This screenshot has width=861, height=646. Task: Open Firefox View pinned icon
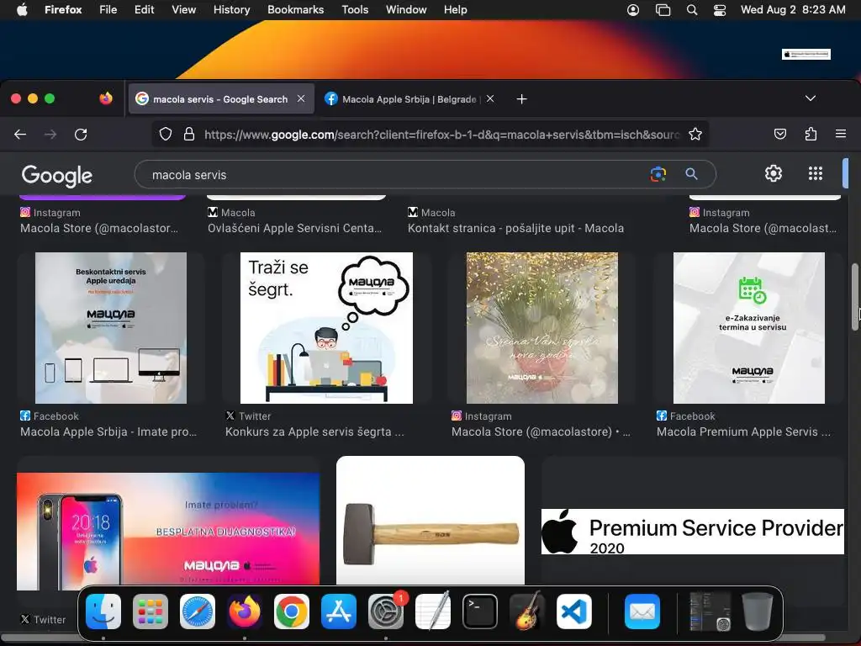click(x=106, y=98)
